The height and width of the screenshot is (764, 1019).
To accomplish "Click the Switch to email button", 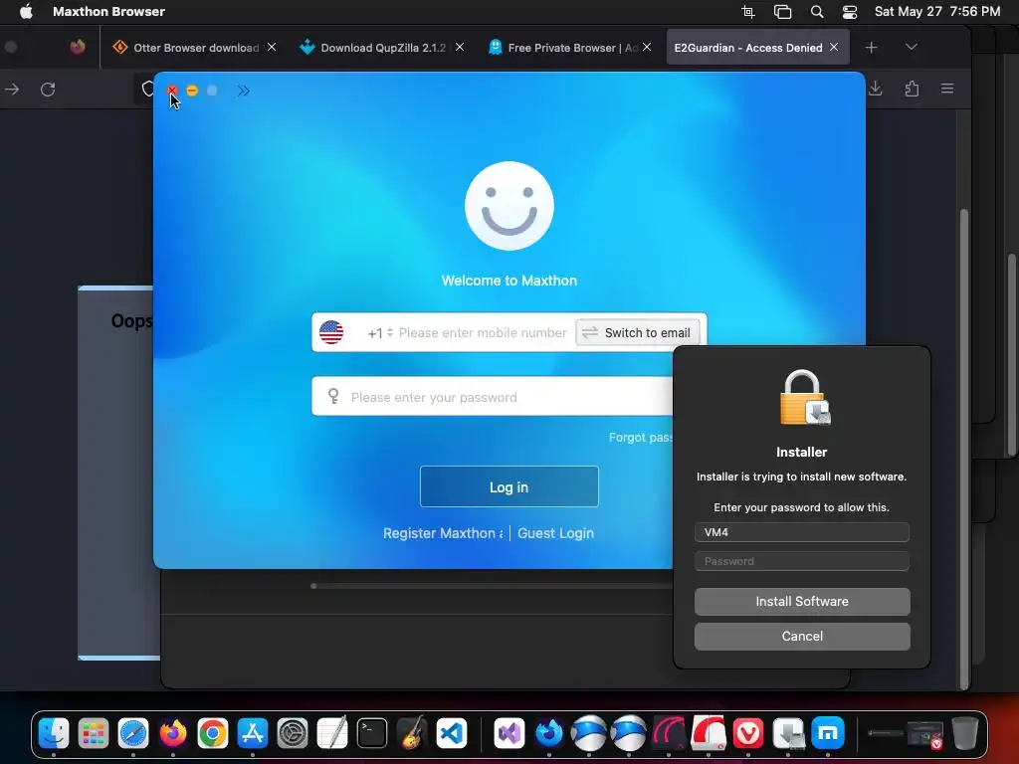I will coord(638,332).
